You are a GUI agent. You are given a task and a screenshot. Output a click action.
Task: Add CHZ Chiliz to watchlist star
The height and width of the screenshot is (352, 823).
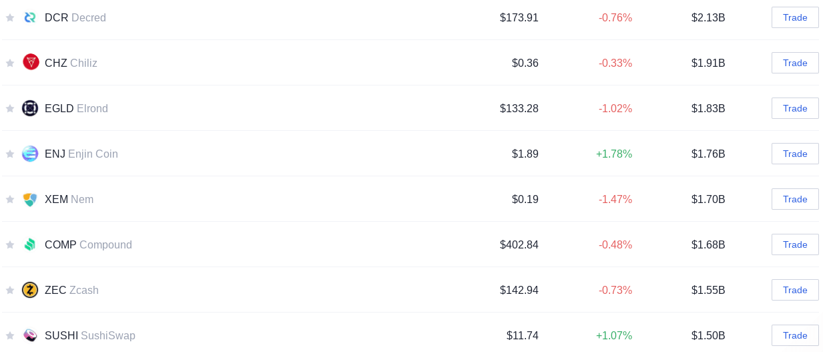coord(10,63)
